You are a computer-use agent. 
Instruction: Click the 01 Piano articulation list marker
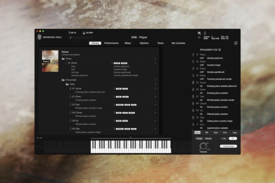pos(193,55)
